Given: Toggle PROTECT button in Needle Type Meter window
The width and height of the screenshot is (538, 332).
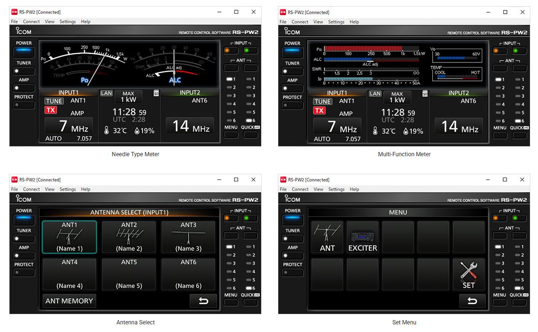Looking at the screenshot, I should click(24, 105).
